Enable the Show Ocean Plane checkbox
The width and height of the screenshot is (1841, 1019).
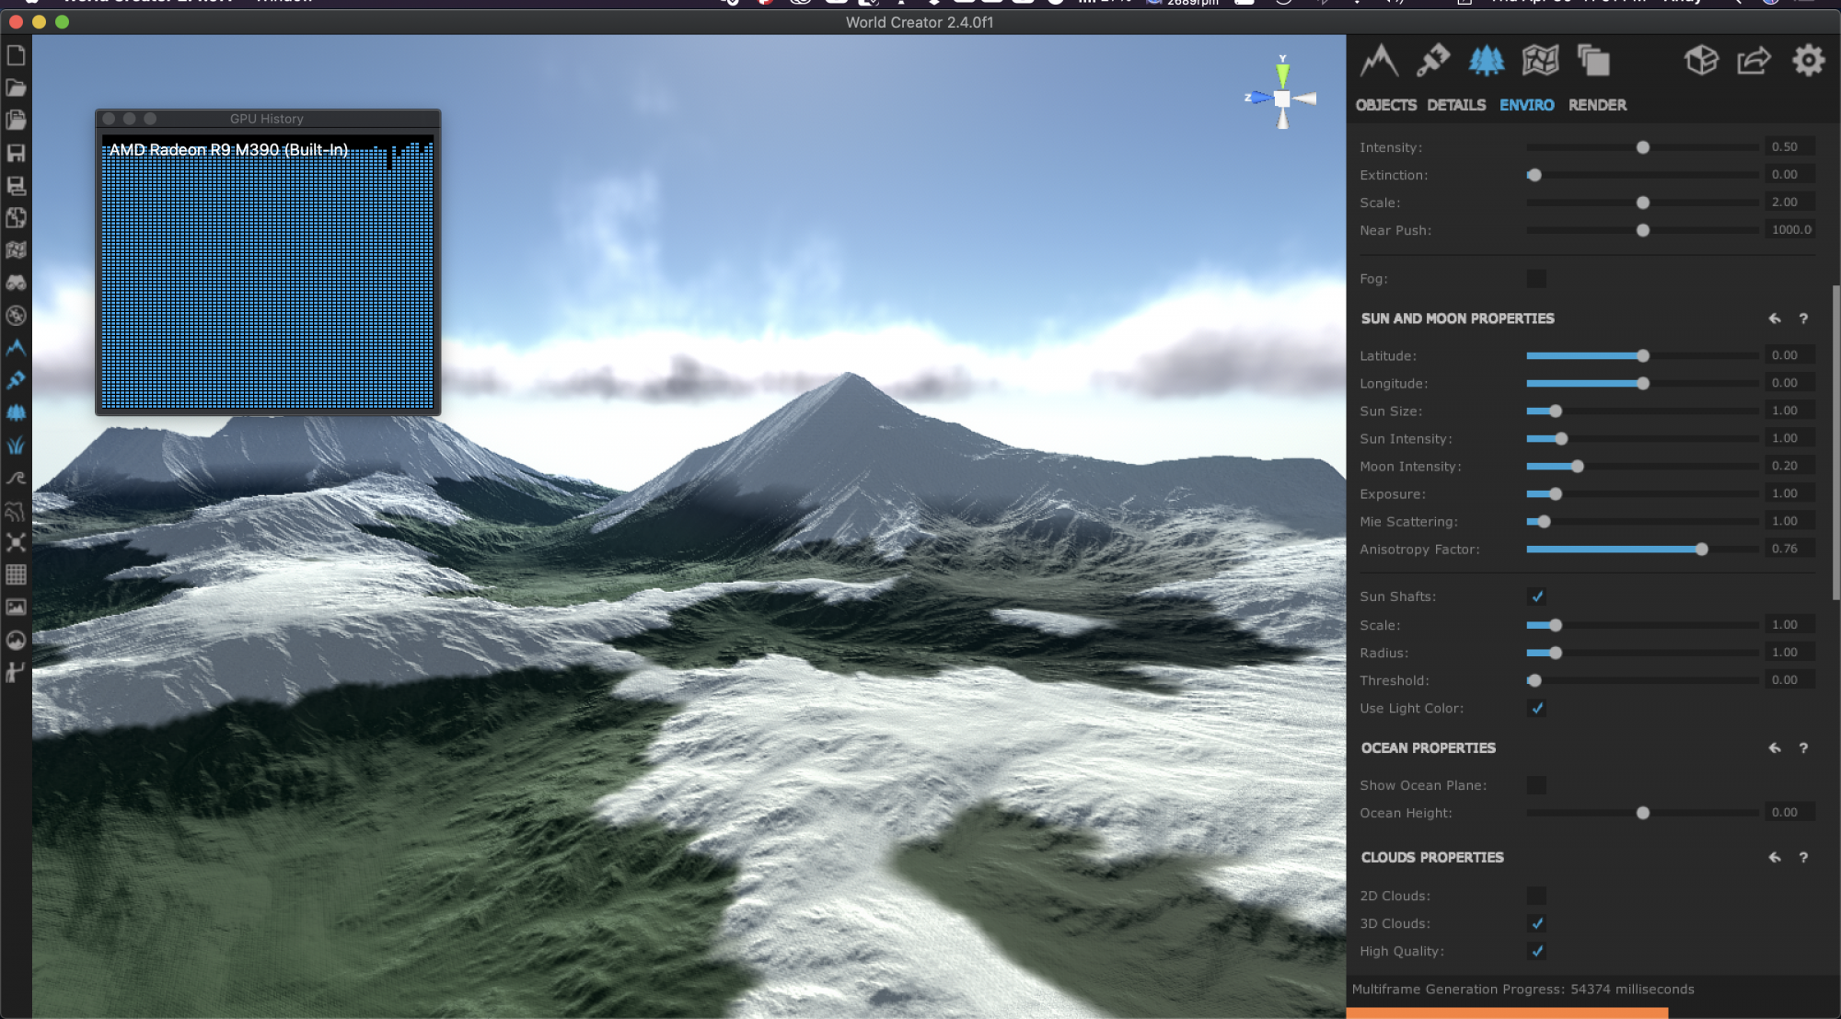click(1536, 785)
